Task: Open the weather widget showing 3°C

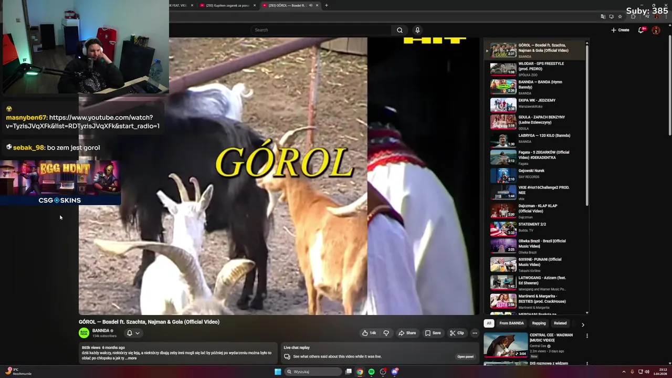Action: [x=18, y=372]
